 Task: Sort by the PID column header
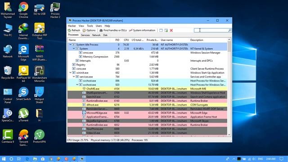click(115, 40)
